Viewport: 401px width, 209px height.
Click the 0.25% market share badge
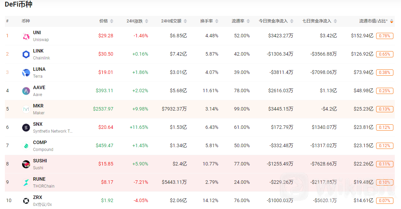click(x=385, y=91)
